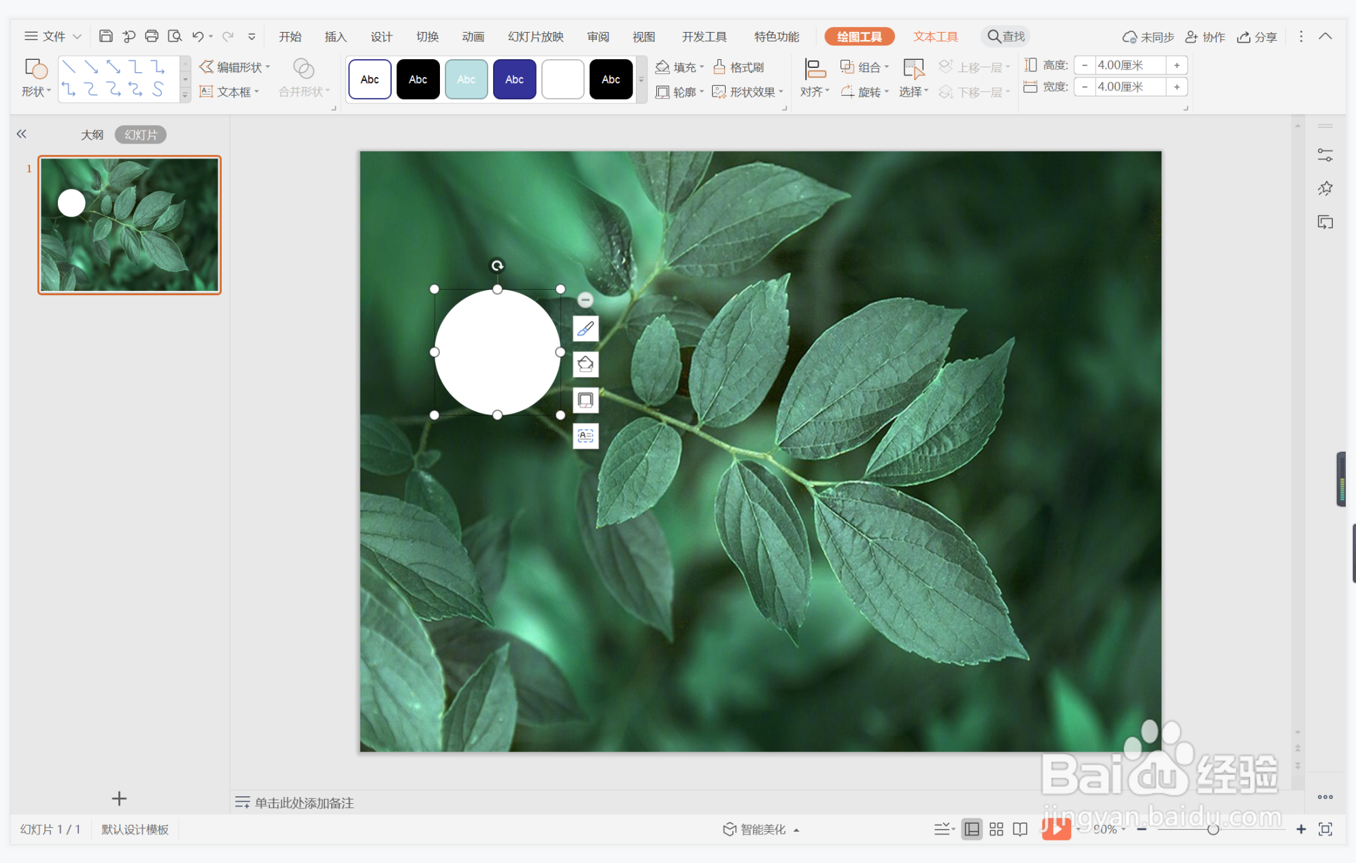Switch to grid slide sorter view
The image size is (1356, 863).
pyautogui.click(x=996, y=829)
